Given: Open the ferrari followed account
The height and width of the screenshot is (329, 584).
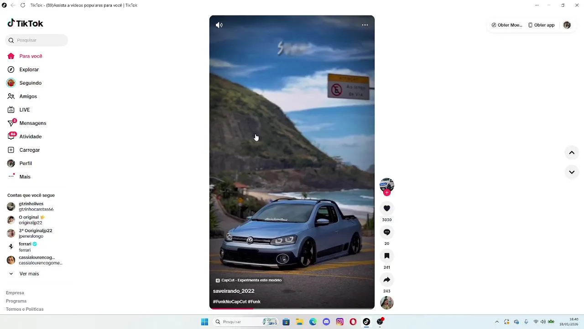Looking at the screenshot, I should click(x=23, y=247).
